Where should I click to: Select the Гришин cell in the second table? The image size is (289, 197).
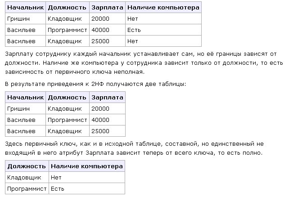26,109
